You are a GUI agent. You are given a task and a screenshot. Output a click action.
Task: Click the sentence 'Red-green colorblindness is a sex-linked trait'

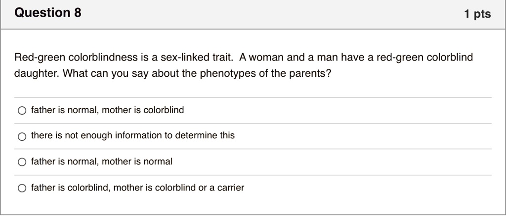point(123,58)
